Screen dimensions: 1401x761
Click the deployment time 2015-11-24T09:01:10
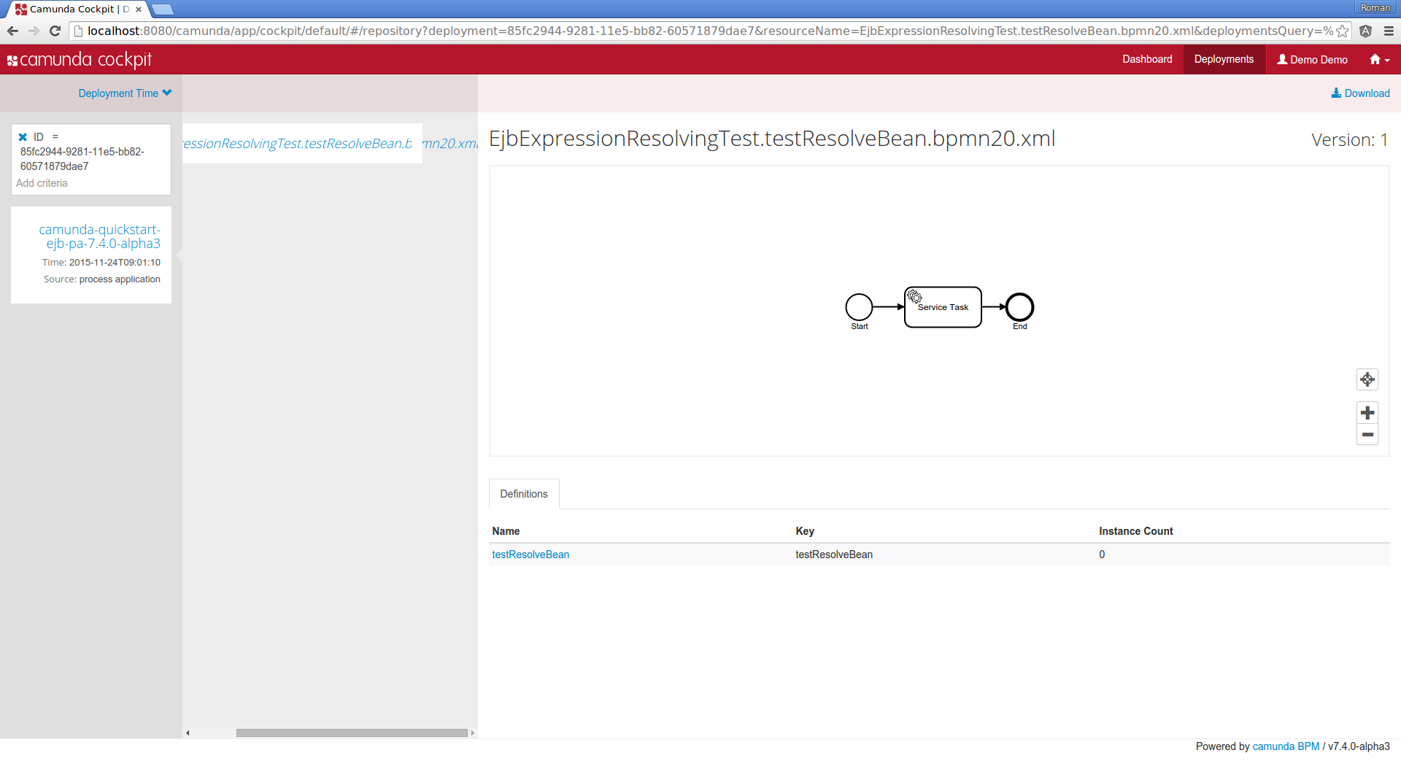pos(115,263)
